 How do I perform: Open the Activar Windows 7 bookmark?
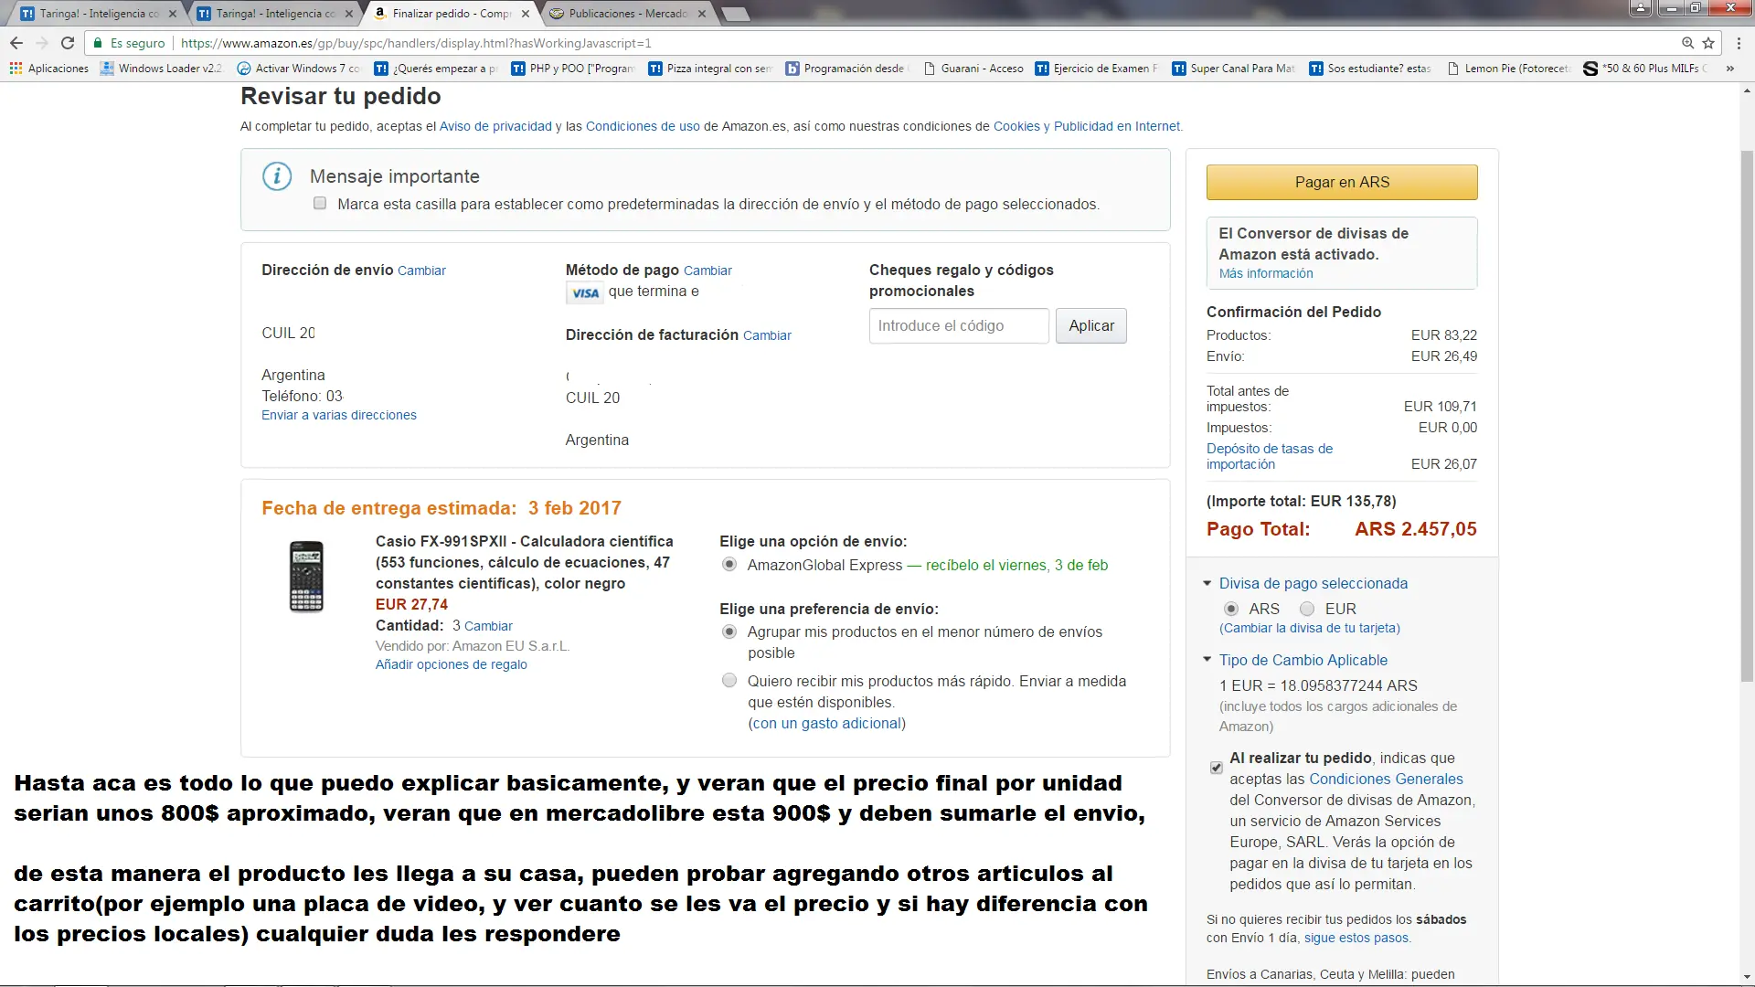299,69
